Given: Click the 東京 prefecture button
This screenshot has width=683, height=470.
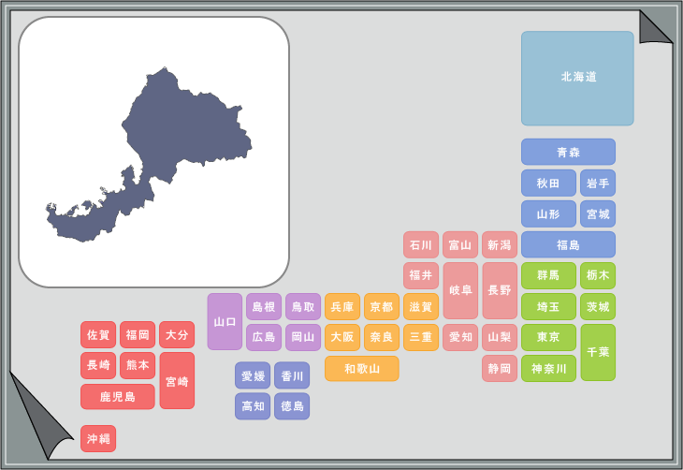Looking at the screenshot, I should (x=548, y=337).
